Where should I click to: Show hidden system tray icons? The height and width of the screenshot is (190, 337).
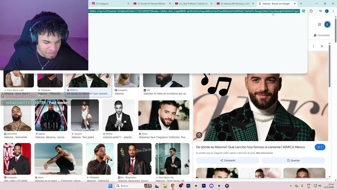tap(291, 186)
